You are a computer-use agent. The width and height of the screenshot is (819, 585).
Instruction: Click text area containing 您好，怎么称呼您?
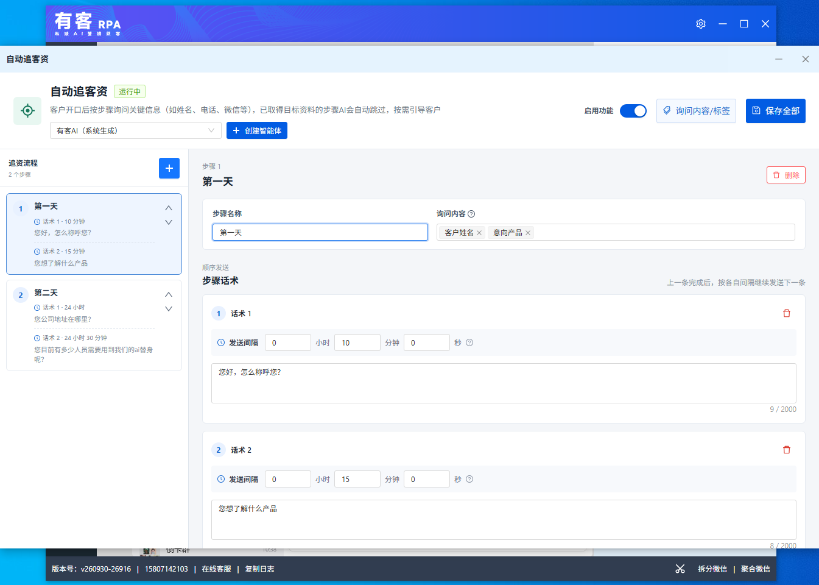tap(504, 383)
